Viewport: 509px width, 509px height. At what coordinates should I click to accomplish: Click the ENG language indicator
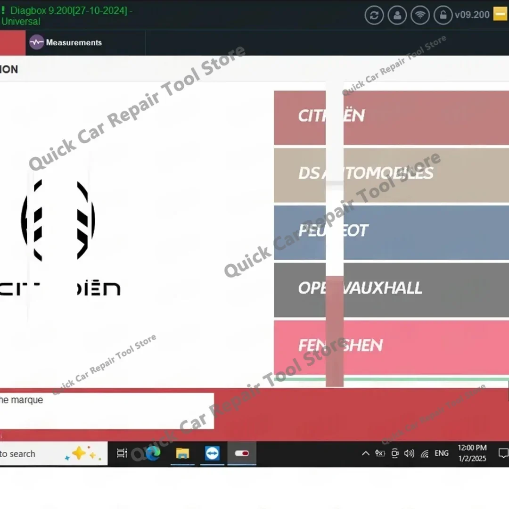(x=442, y=453)
